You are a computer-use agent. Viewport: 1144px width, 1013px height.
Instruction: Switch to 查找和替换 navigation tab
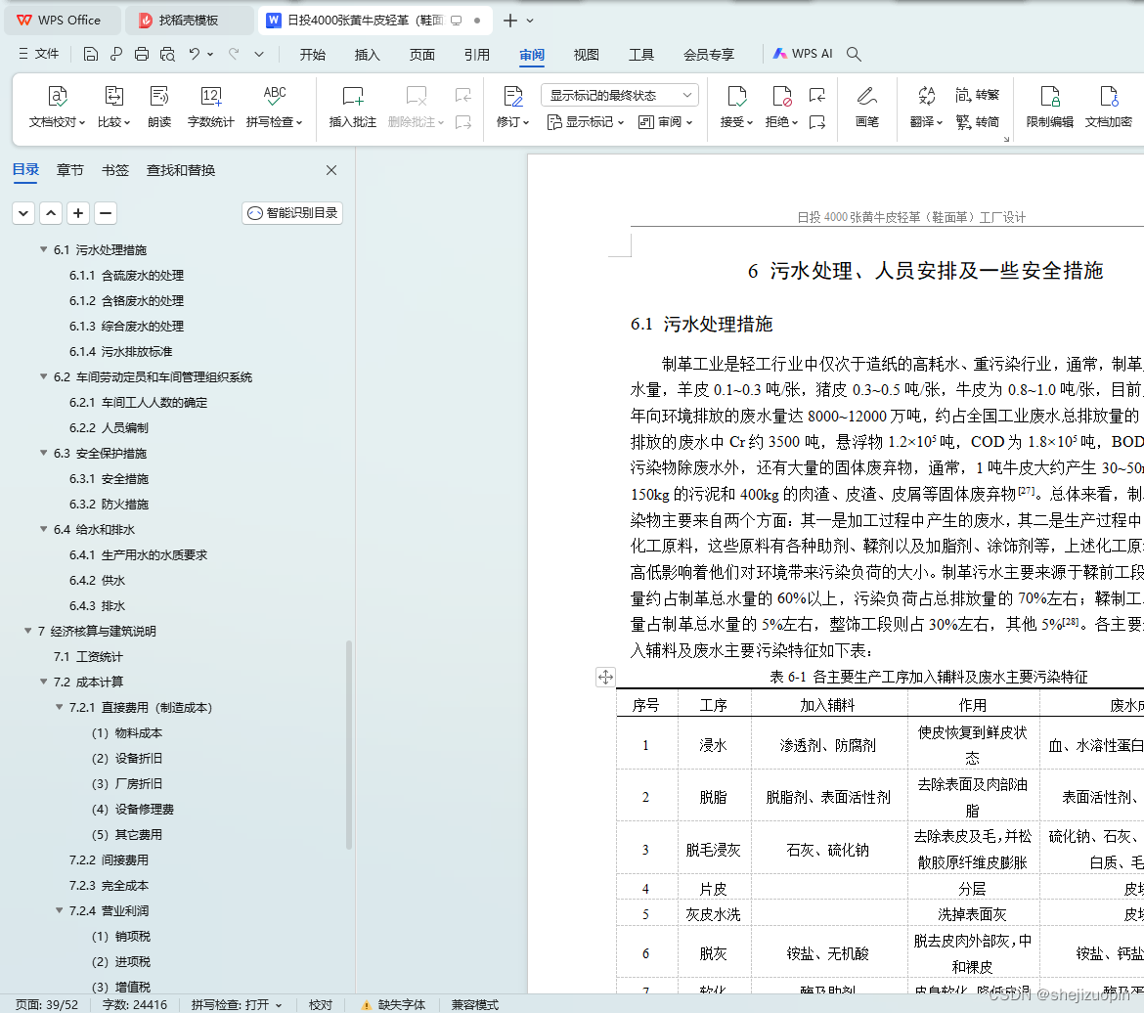181,170
